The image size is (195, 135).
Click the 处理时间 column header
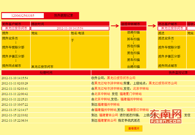(46, 73)
